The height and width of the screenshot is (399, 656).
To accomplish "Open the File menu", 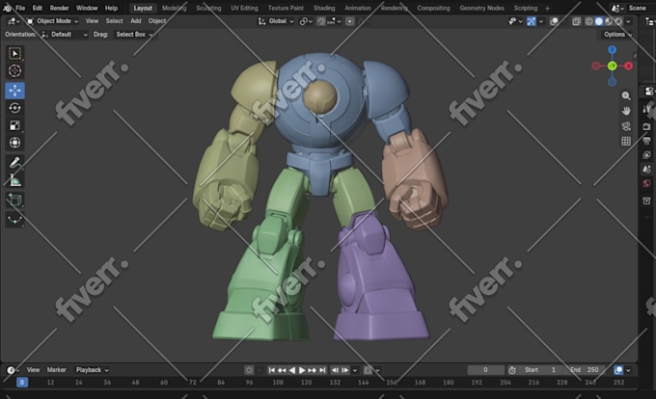I will tap(20, 8).
